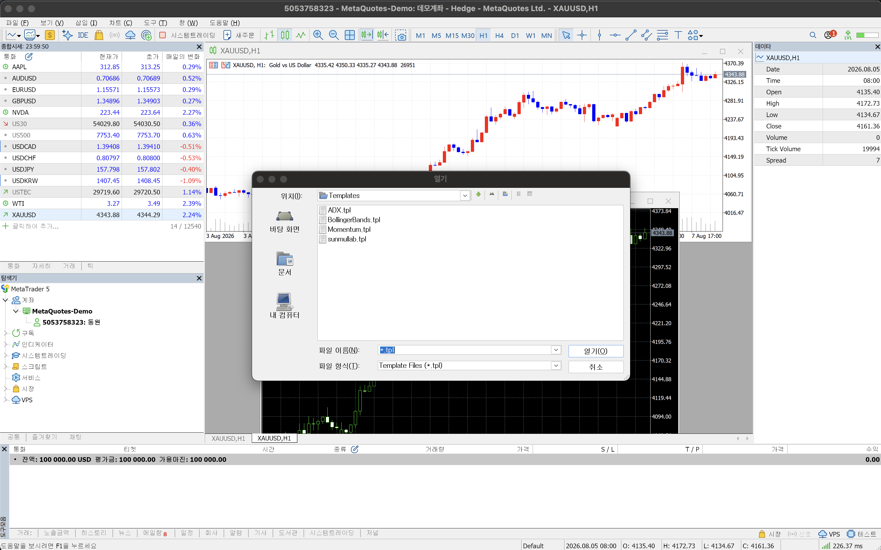Click the zoom in magnifier in the toolbar
The height and width of the screenshot is (550, 881).
coord(318,35)
